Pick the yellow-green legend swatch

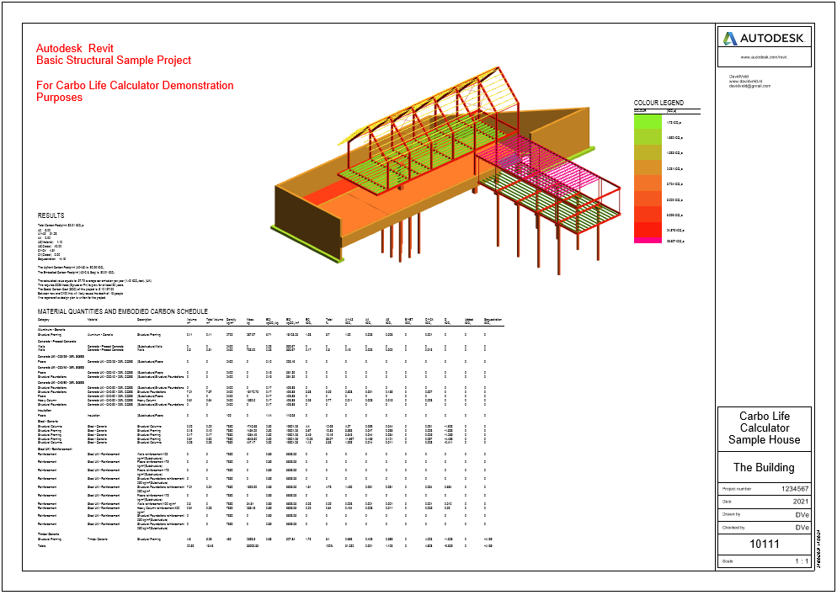648,138
